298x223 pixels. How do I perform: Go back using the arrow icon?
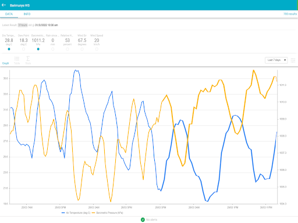coord(4,5)
